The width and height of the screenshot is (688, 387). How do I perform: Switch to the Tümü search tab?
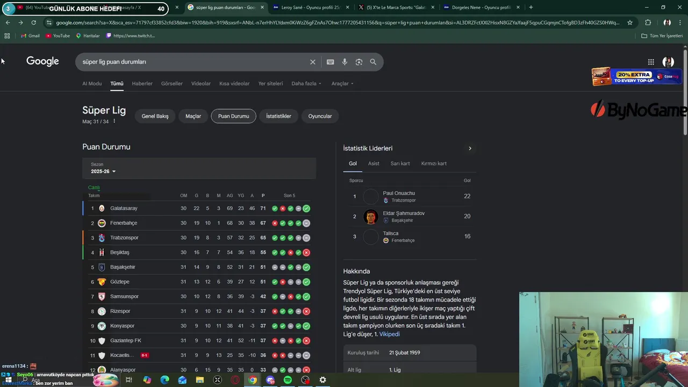pos(117,83)
